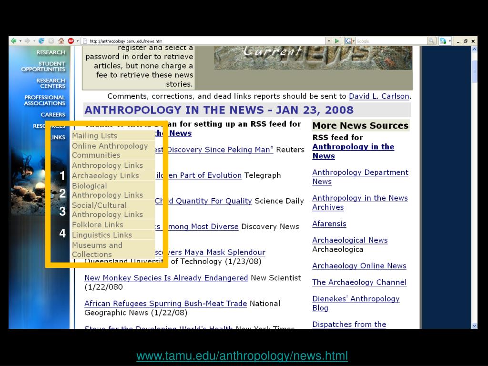488x366 pixels.
Task: Click the Current News banner image
Action: 313,58
